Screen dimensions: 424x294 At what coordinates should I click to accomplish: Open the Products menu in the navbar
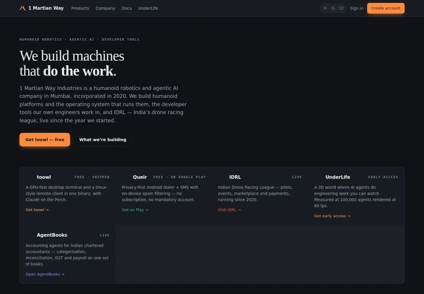pyautogui.click(x=80, y=8)
